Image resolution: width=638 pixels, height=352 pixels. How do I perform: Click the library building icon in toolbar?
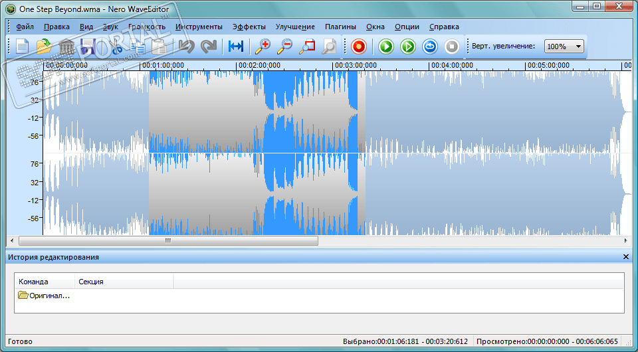coord(66,46)
